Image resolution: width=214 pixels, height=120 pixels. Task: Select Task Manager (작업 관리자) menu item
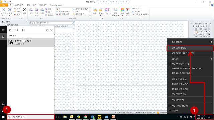pyautogui.click(x=190, y=100)
